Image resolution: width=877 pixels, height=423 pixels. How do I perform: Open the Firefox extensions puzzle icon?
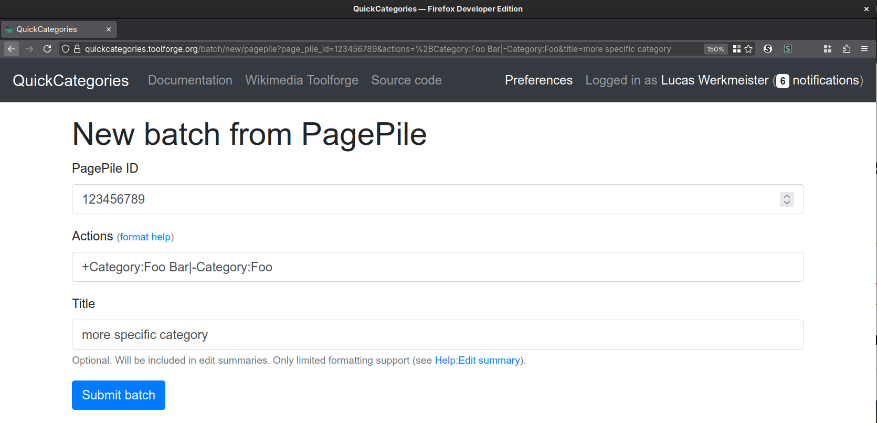847,49
